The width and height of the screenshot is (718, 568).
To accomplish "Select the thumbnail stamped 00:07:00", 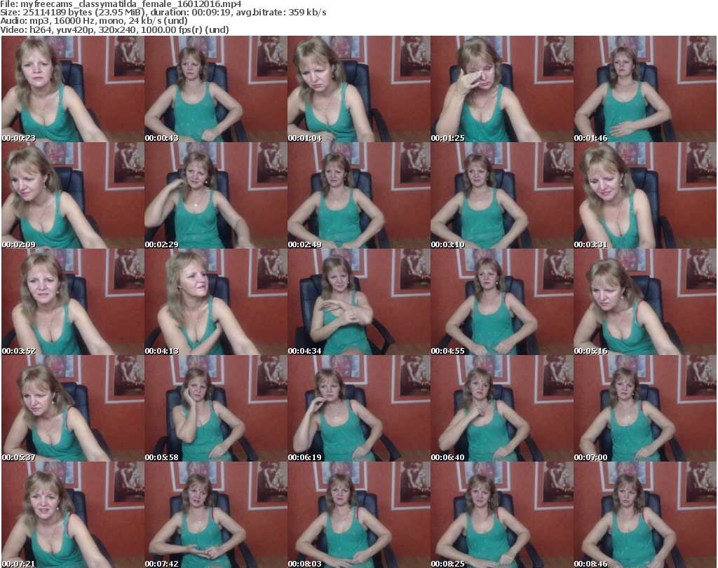I will coord(645,408).
